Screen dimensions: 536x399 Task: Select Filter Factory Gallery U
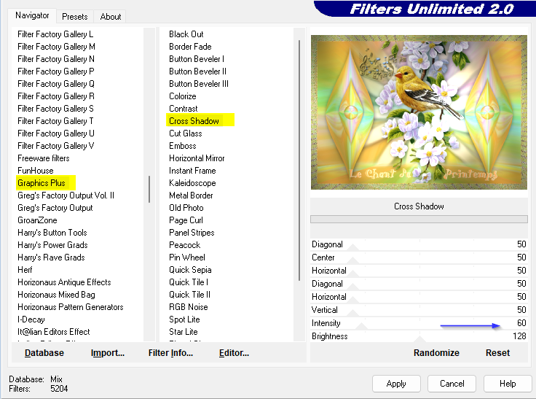click(56, 133)
